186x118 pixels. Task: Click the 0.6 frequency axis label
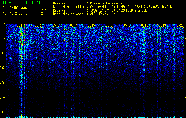pos(2,112)
